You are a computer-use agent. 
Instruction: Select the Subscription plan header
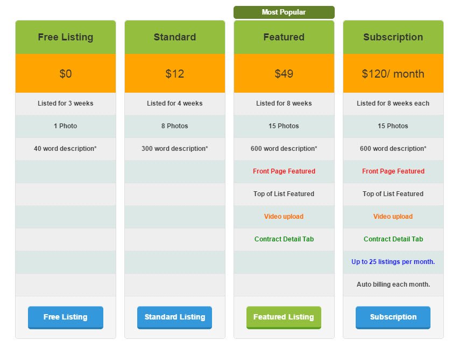coord(393,37)
